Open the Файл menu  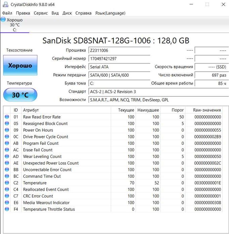coord(7,13)
